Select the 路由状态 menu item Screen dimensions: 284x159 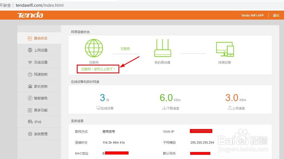[x=39, y=38]
